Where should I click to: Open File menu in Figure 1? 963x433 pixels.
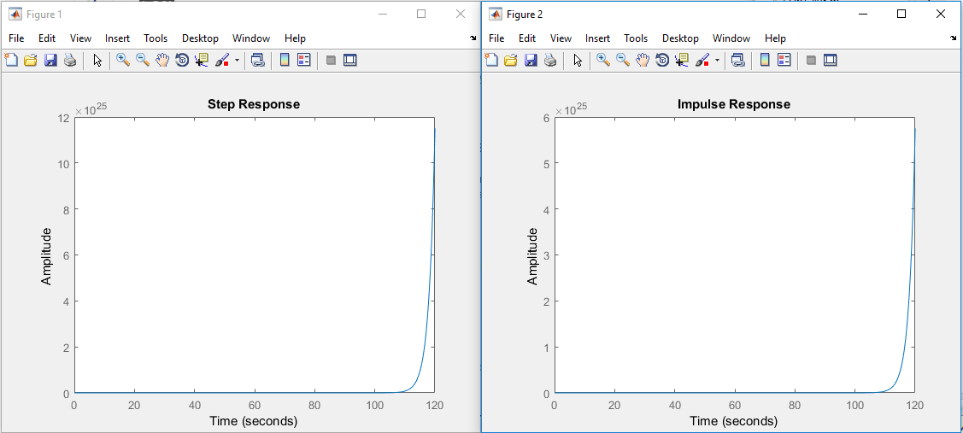16,38
